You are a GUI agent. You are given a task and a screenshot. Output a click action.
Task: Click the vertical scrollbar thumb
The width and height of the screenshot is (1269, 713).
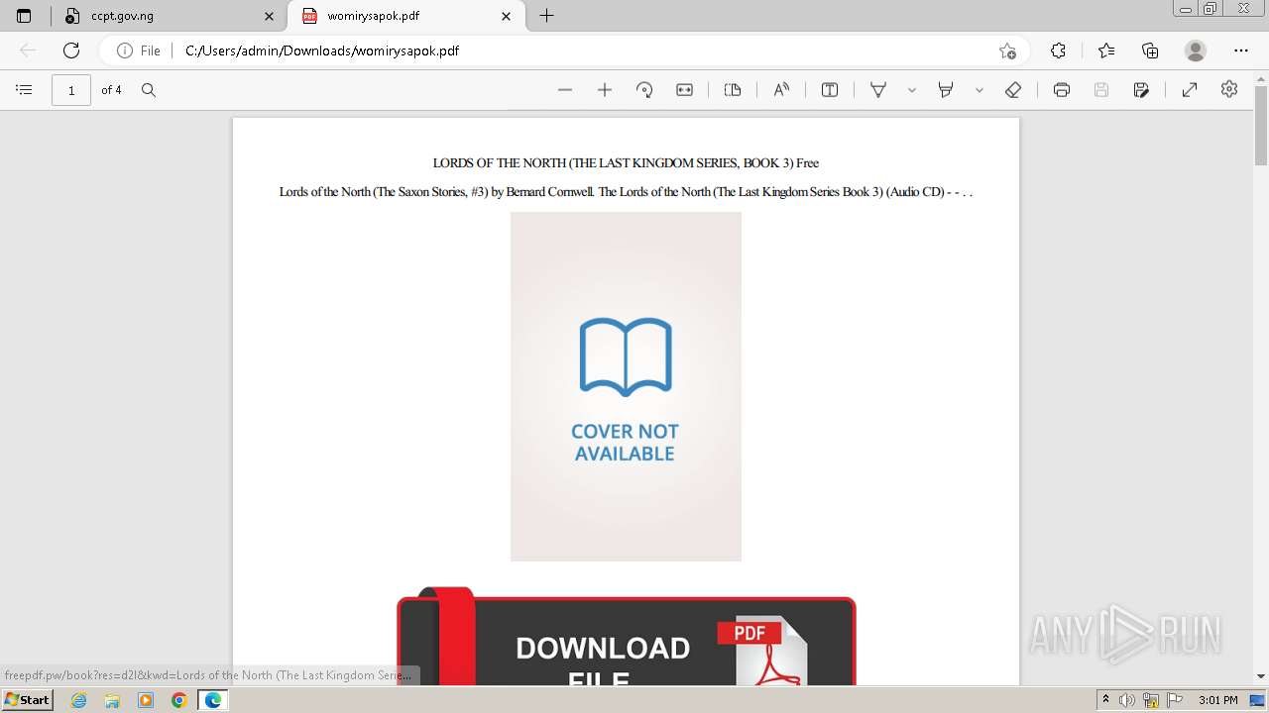pos(1261,126)
